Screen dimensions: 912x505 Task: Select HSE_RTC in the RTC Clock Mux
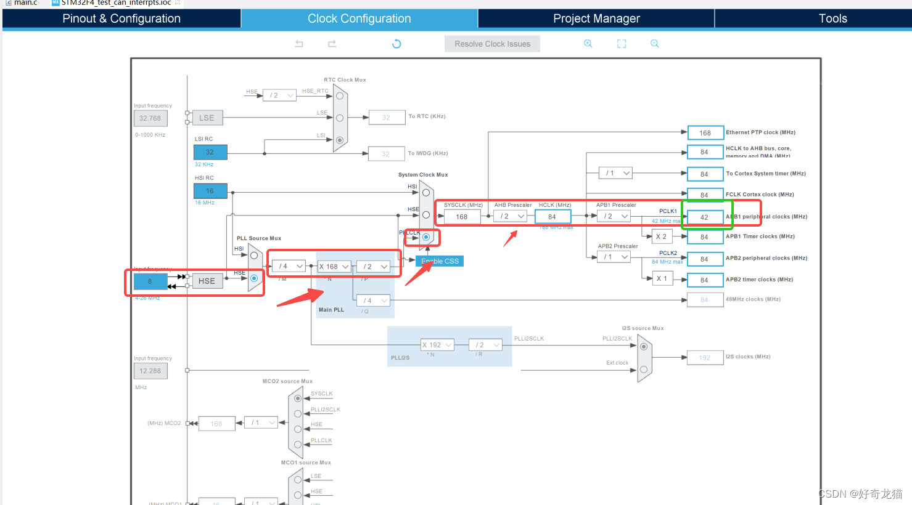click(x=340, y=96)
